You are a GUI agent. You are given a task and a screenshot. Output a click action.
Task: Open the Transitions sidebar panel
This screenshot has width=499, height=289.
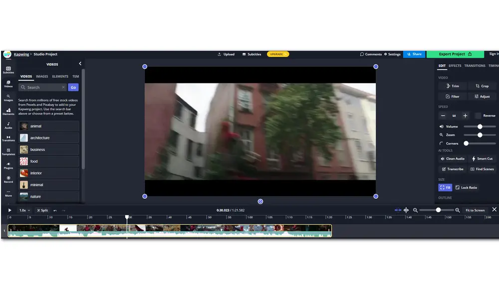pyautogui.click(x=8, y=139)
